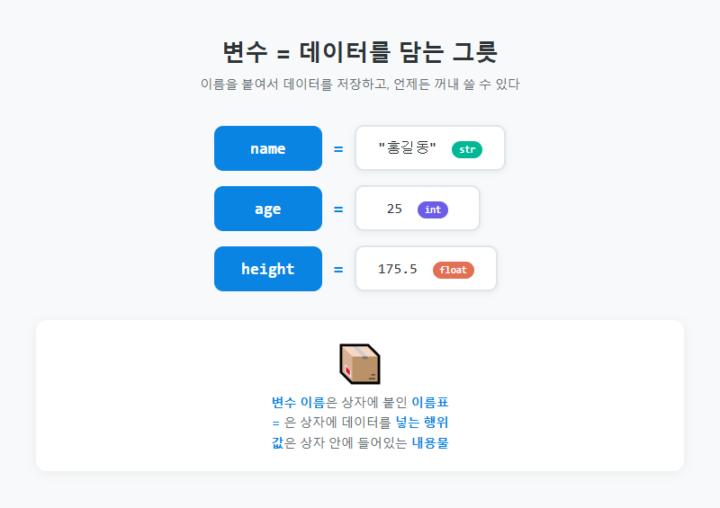
Task: Select the purple int type badge
Action: 433,209
